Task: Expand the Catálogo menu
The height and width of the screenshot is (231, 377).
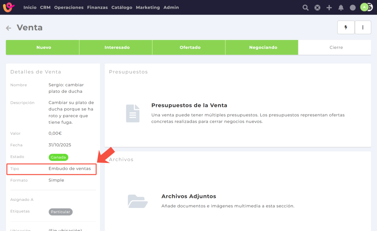Action: pyautogui.click(x=122, y=7)
